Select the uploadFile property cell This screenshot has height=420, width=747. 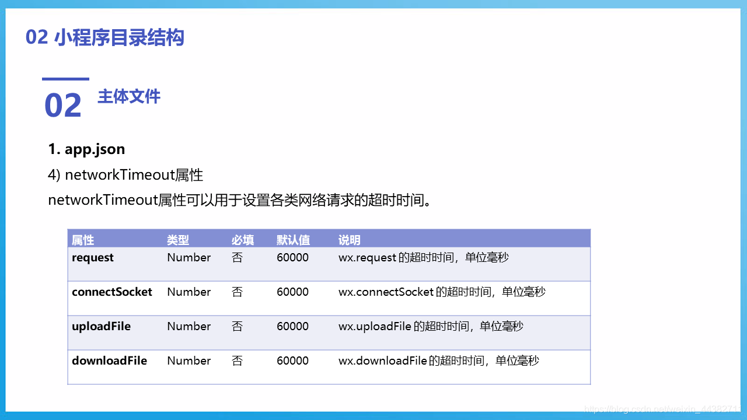tap(102, 326)
